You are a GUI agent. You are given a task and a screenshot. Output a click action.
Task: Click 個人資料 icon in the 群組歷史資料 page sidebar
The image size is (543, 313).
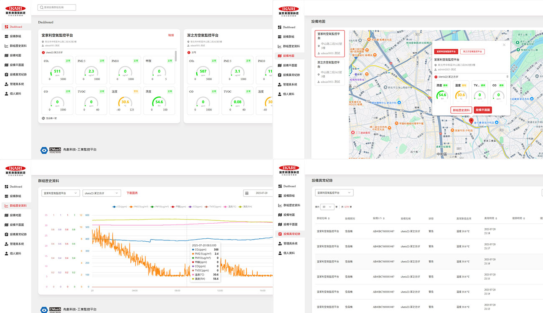[x=6, y=253]
